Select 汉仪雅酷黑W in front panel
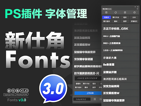141x106 pixels. pyautogui.click(x=120, y=93)
